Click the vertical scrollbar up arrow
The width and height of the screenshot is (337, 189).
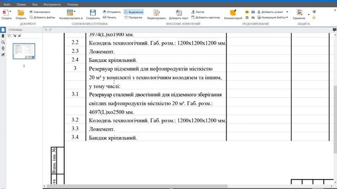tap(335, 35)
